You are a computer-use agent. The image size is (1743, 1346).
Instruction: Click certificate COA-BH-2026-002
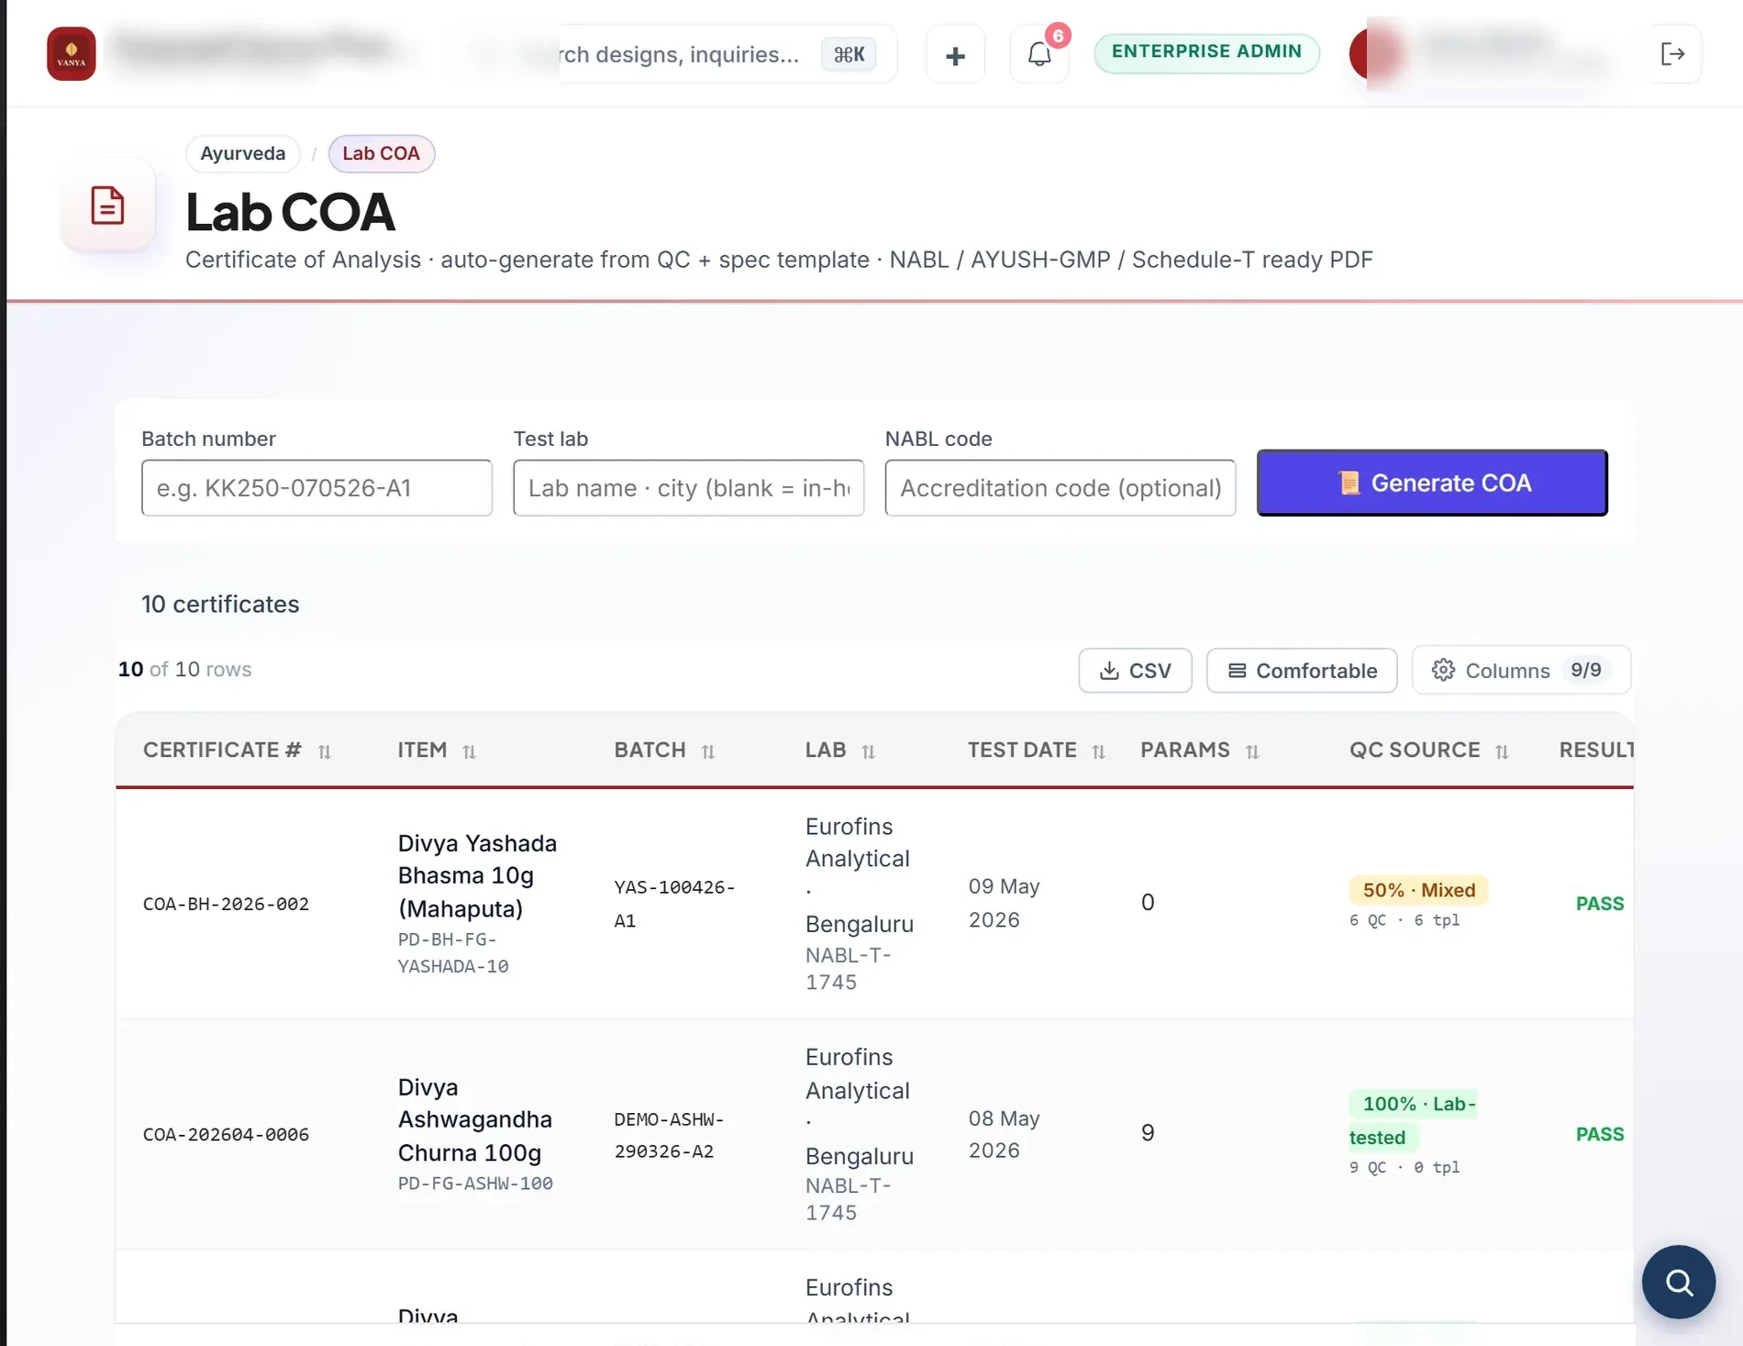pos(226,904)
